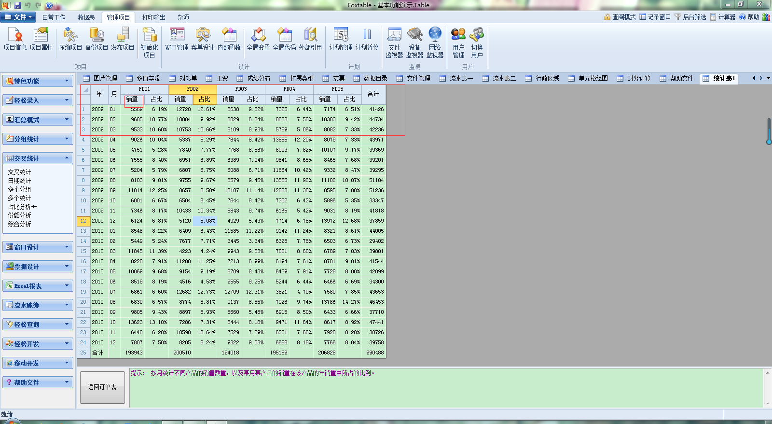Switch to the 杂项 ribbon tab

click(183, 17)
